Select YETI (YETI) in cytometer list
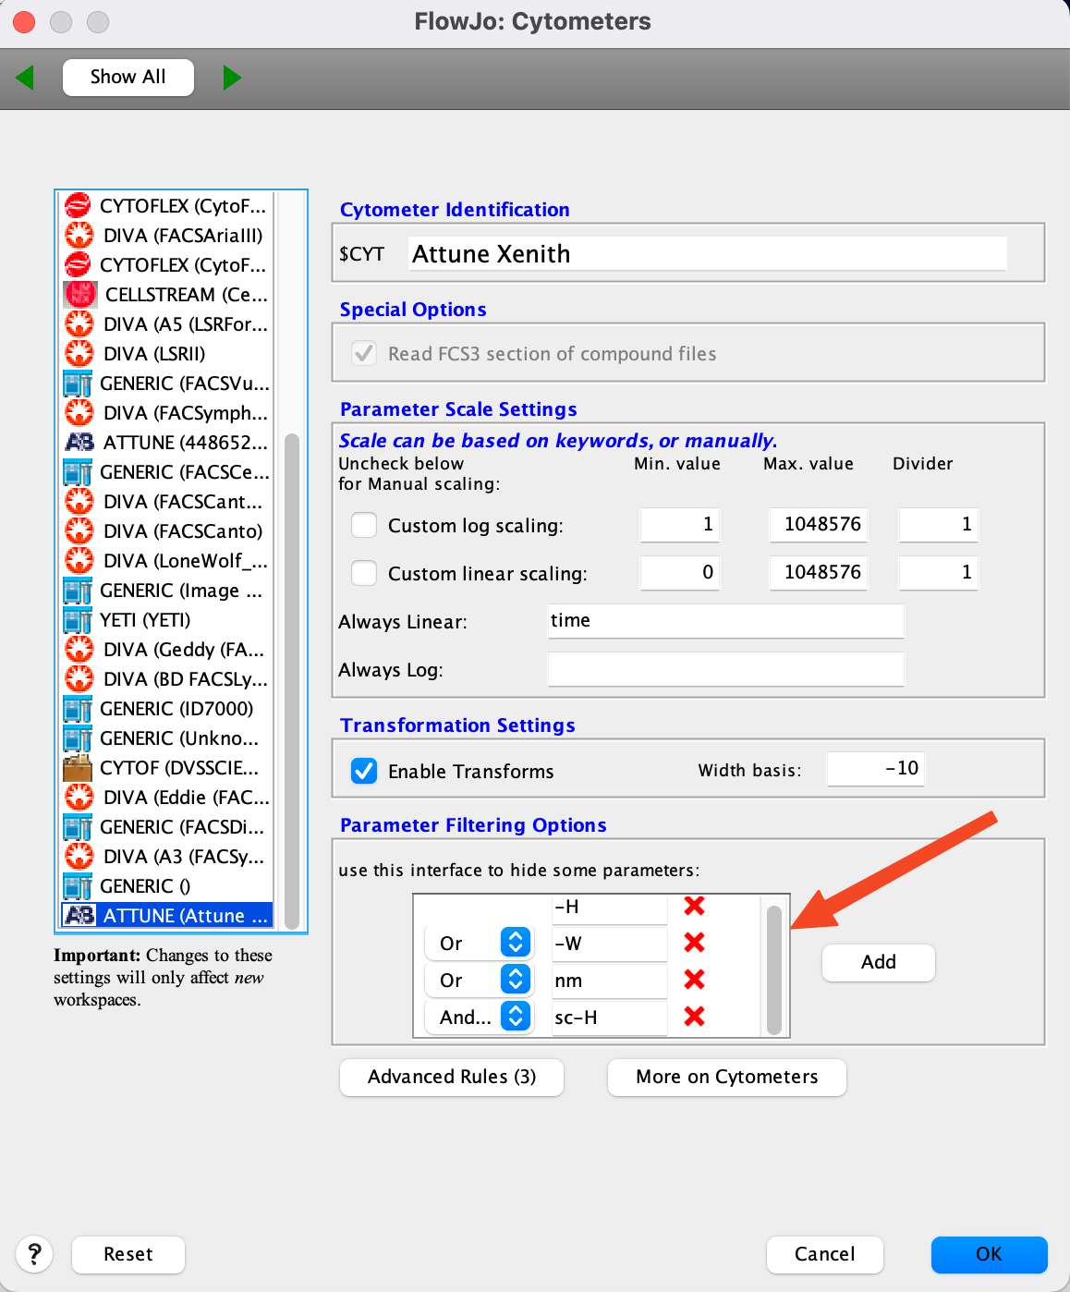Image resolution: width=1070 pixels, height=1292 pixels. pos(145,620)
